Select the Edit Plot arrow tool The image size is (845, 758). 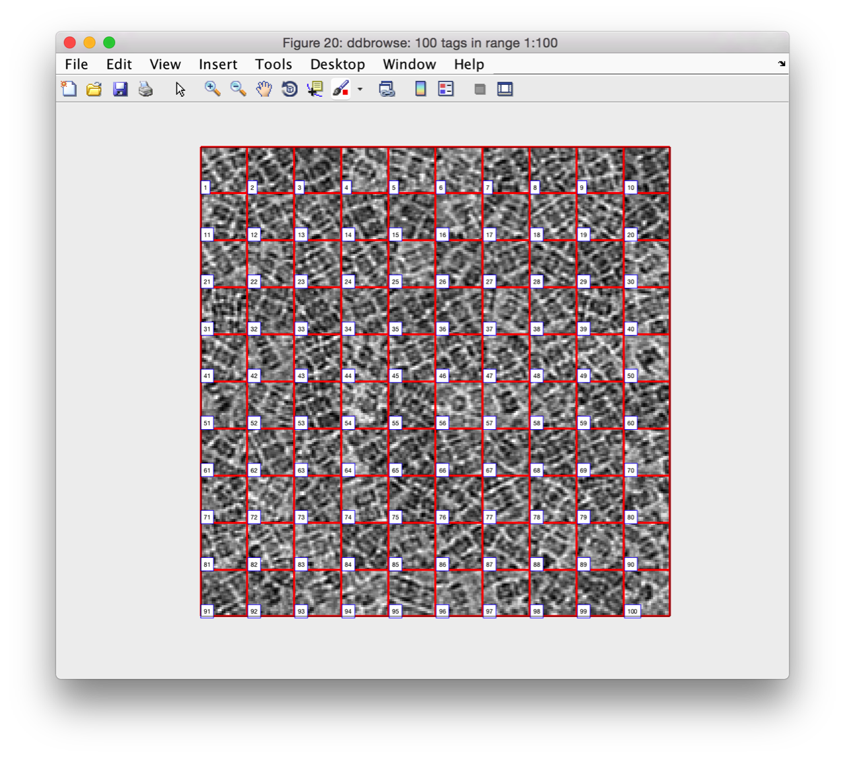[x=180, y=89]
